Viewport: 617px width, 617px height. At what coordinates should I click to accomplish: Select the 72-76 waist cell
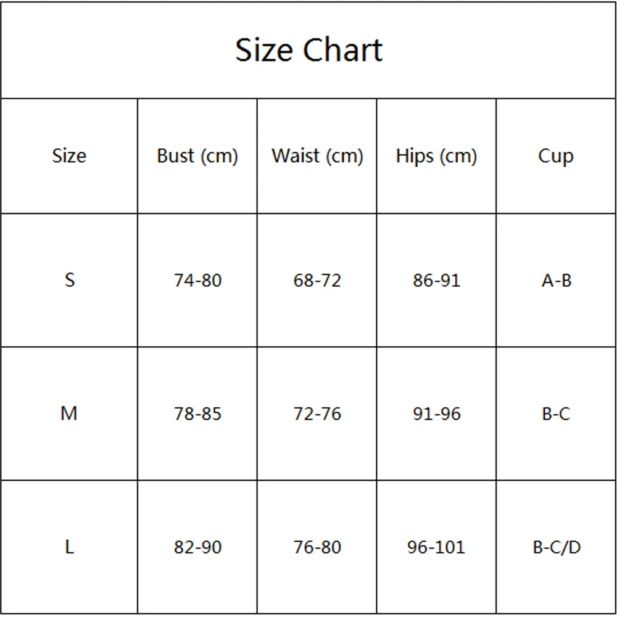317,414
